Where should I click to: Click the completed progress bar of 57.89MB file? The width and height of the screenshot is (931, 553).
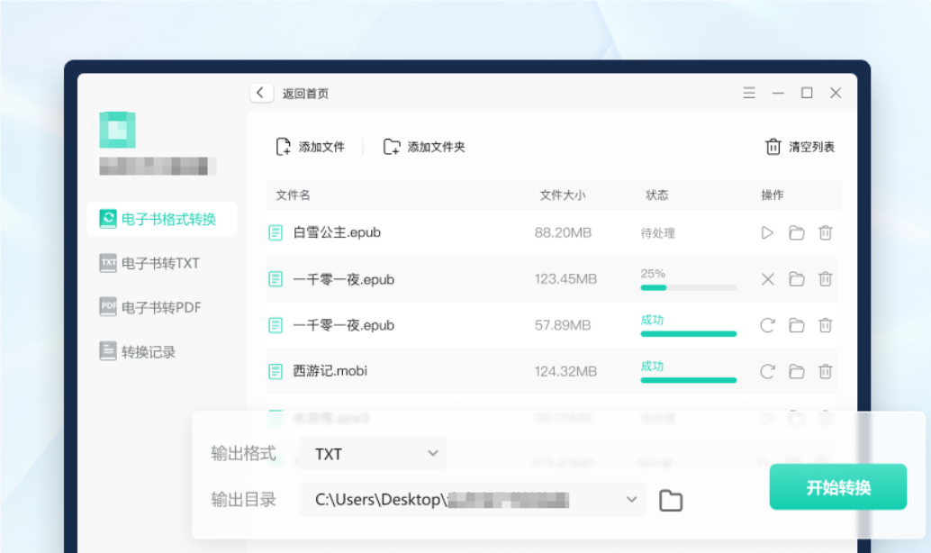coord(688,334)
